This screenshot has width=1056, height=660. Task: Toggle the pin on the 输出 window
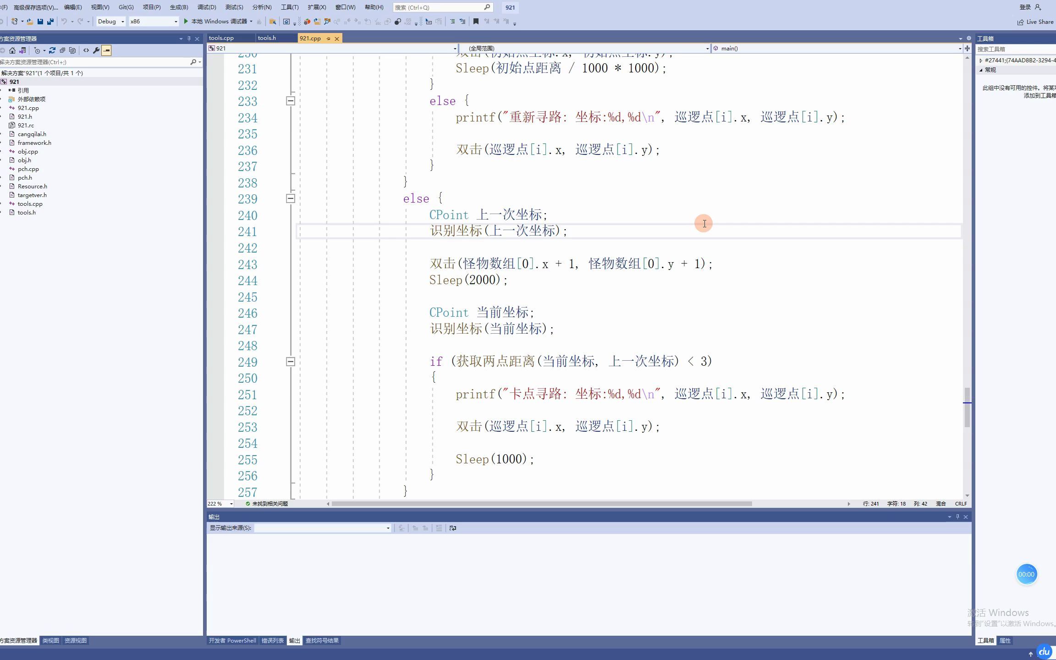[957, 517]
